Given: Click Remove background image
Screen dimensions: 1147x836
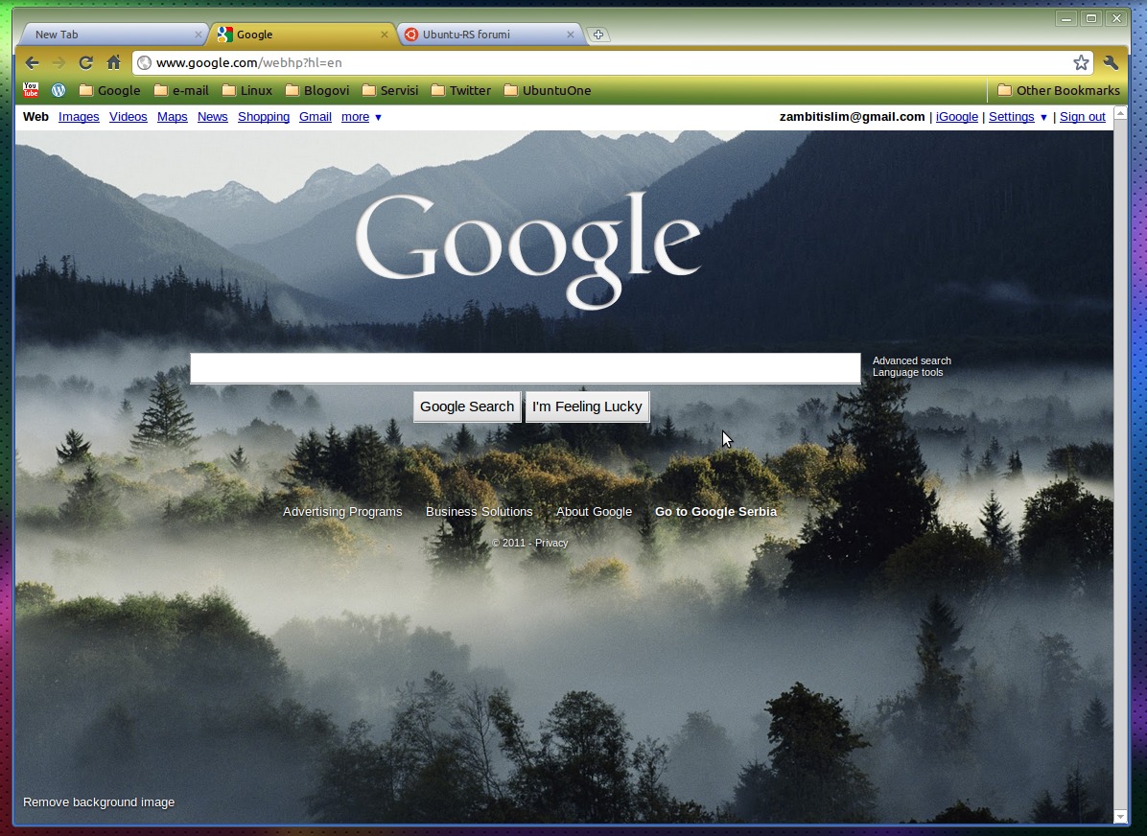Looking at the screenshot, I should (99, 802).
